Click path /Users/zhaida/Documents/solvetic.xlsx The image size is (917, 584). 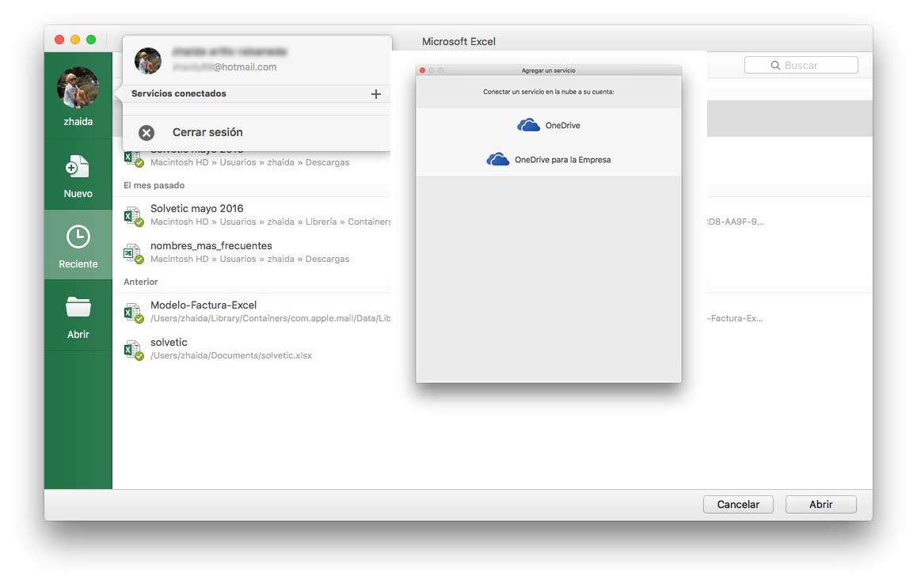click(x=231, y=355)
